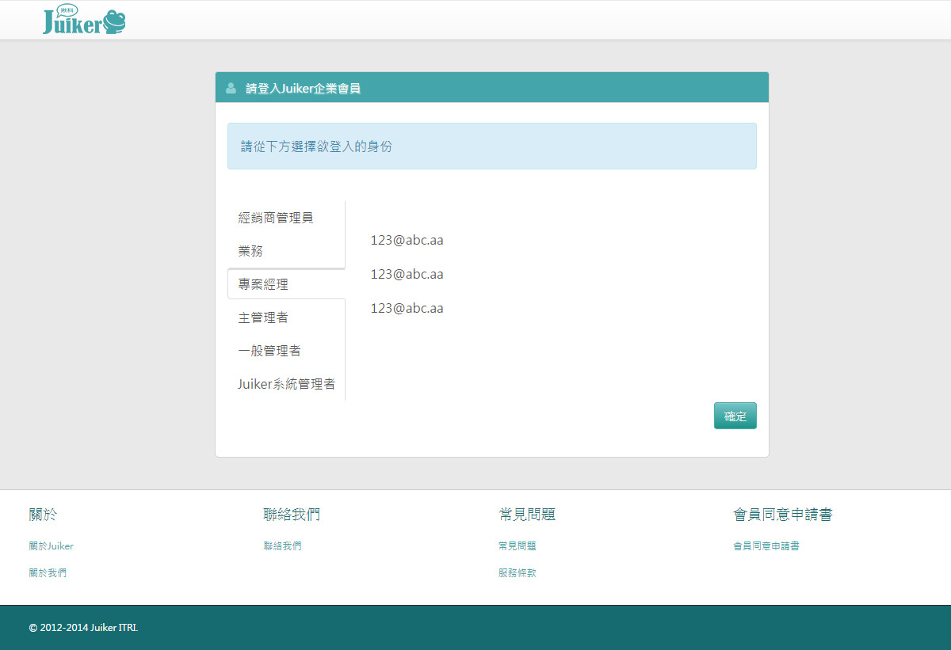Select the second 123@abc.aa account
The height and width of the screenshot is (650, 951).
tap(407, 273)
